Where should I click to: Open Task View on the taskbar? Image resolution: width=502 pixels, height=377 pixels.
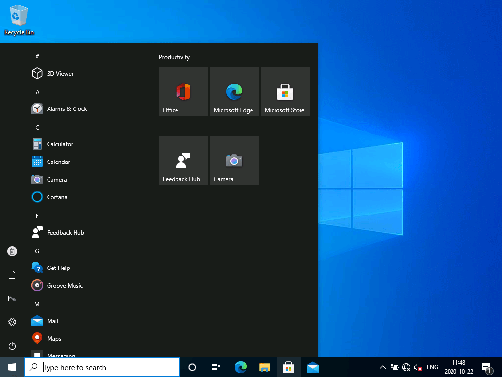coord(215,367)
